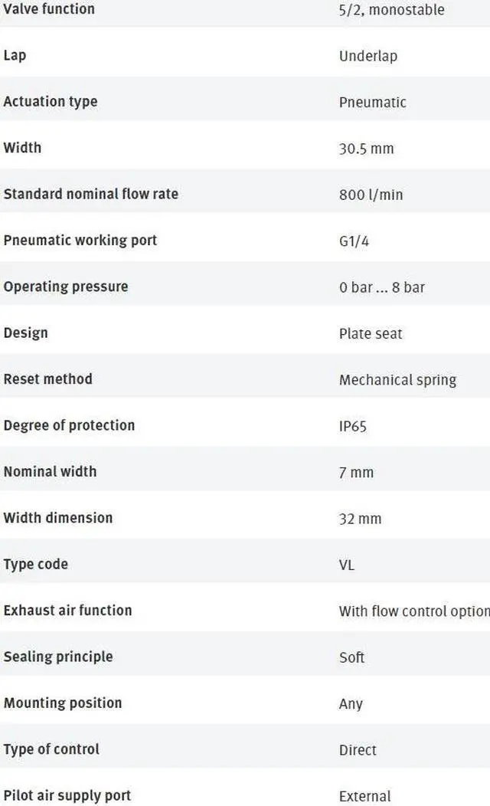Click the '30.5 mm' width value
The image size is (490, 806).
click(367, 149)
